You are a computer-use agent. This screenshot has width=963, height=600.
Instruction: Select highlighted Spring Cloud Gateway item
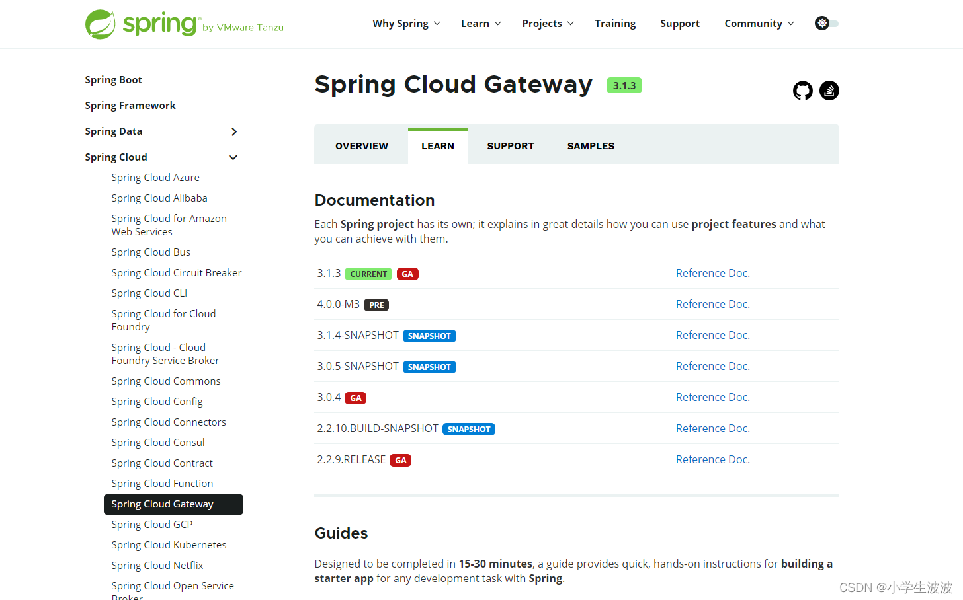click(173, 504)
